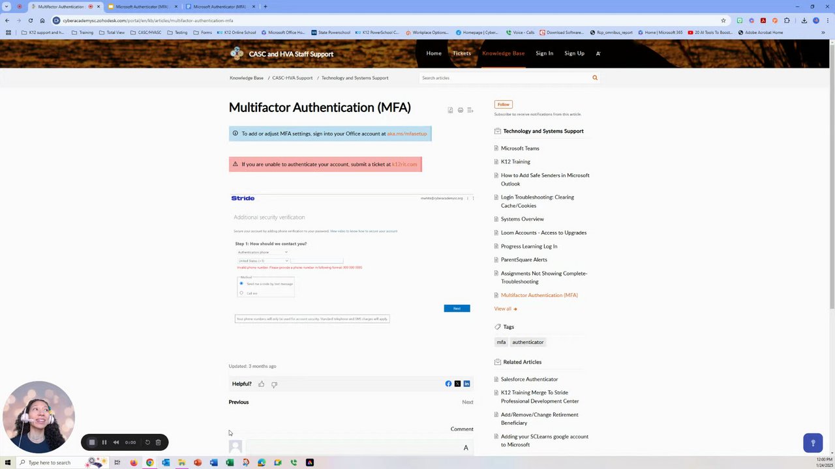Open Firefox from the taskbar
This screenshot has height=469, width=835.
134,462
